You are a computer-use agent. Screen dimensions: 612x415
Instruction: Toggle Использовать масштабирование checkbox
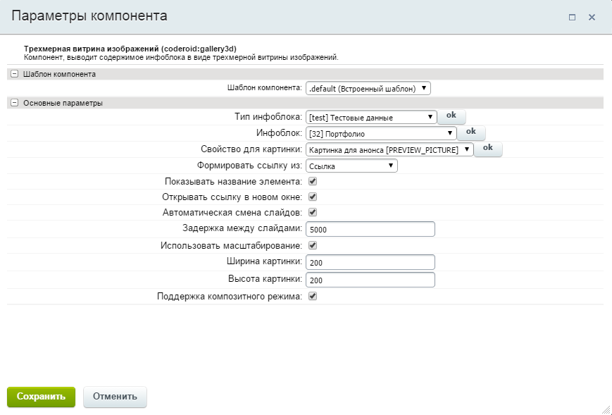point(313,246)
